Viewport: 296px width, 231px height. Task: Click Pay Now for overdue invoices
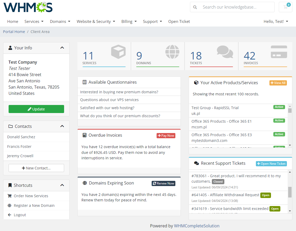tap(166, 135)
